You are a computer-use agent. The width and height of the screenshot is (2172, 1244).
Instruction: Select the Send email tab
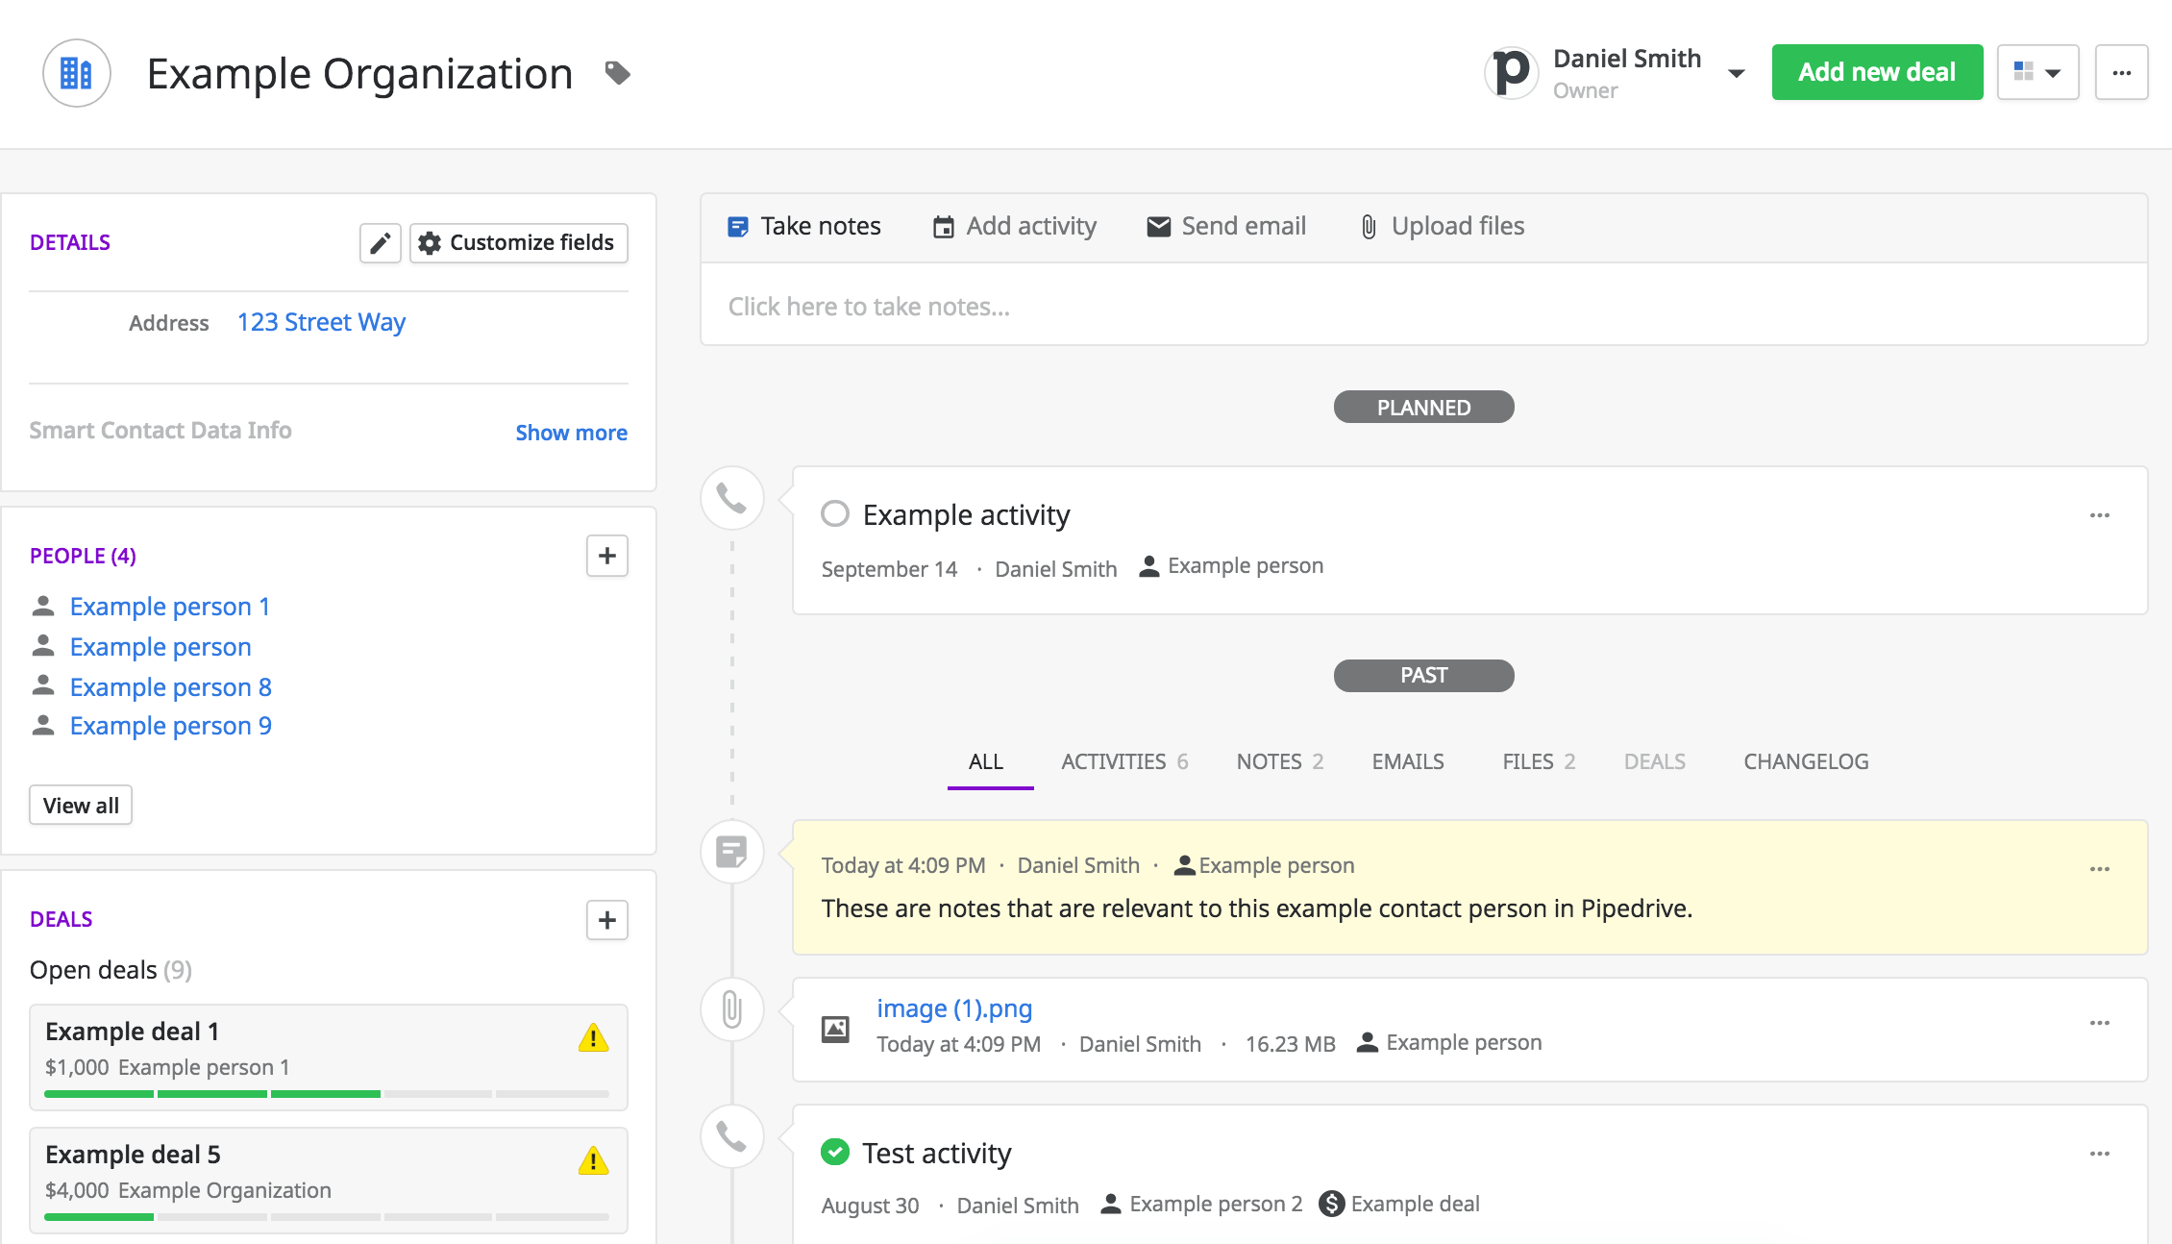point(1226,227)
